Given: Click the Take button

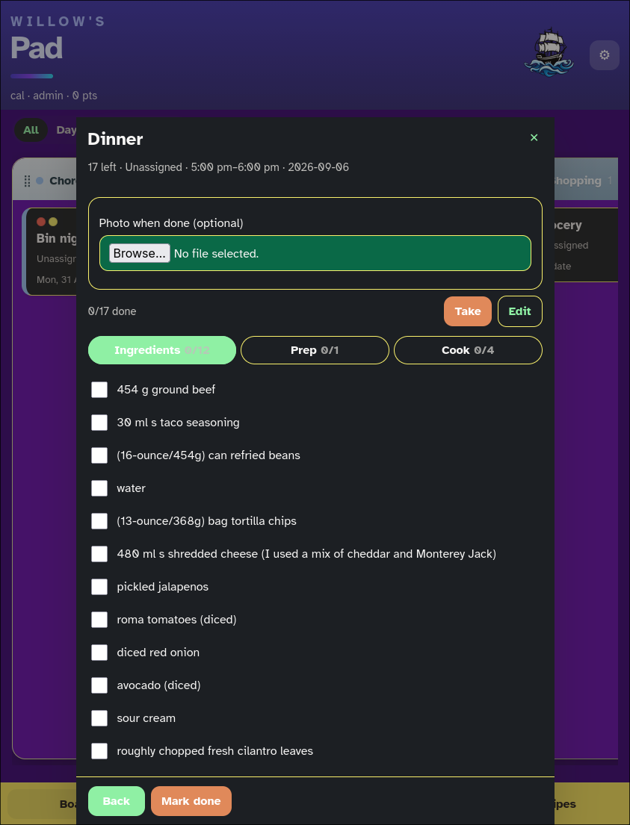Looking at the screenshot, I should pyautogui.click(x=468, y=311).
